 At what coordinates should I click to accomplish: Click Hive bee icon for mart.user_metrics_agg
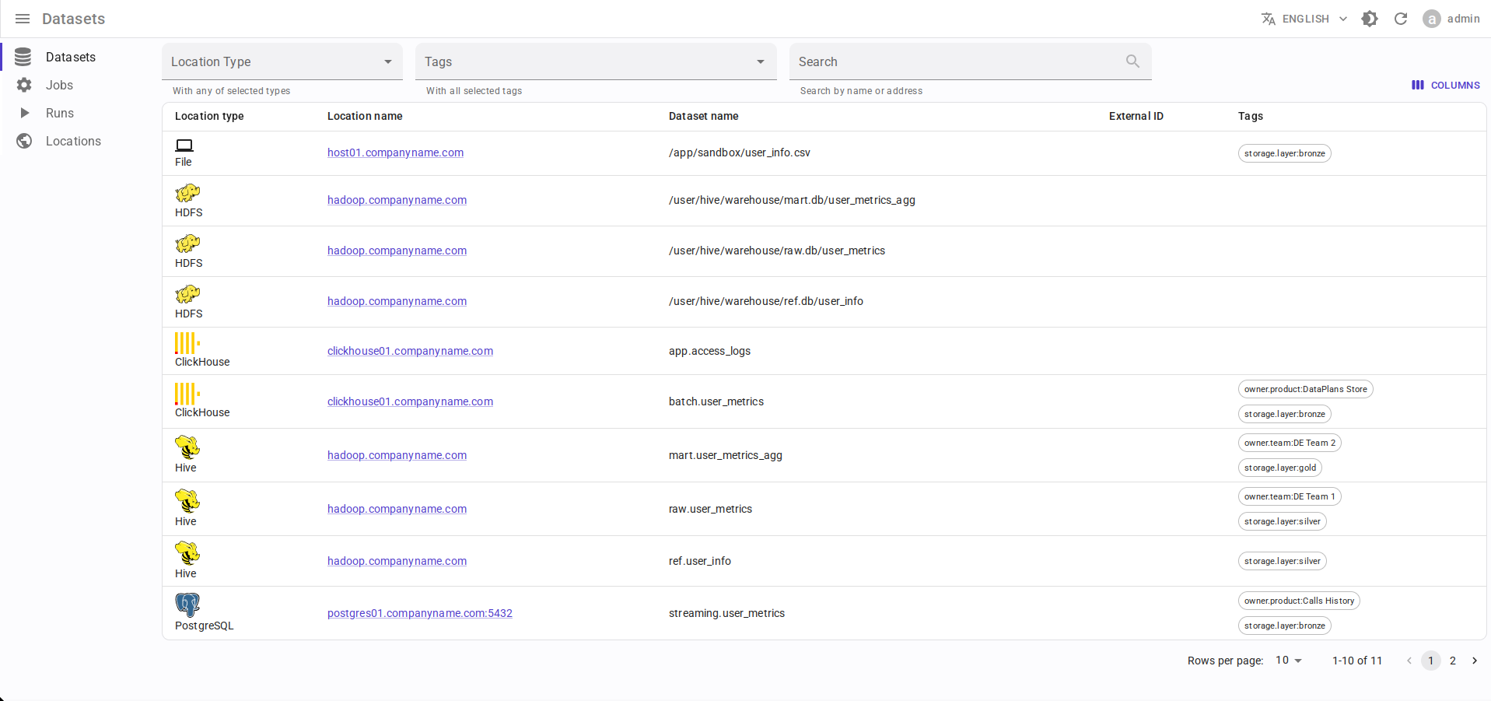pyautogui.click(x=187, y=447)
